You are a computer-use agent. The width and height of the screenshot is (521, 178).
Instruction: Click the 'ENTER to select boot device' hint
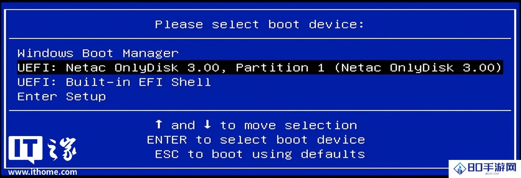(256, 140)
